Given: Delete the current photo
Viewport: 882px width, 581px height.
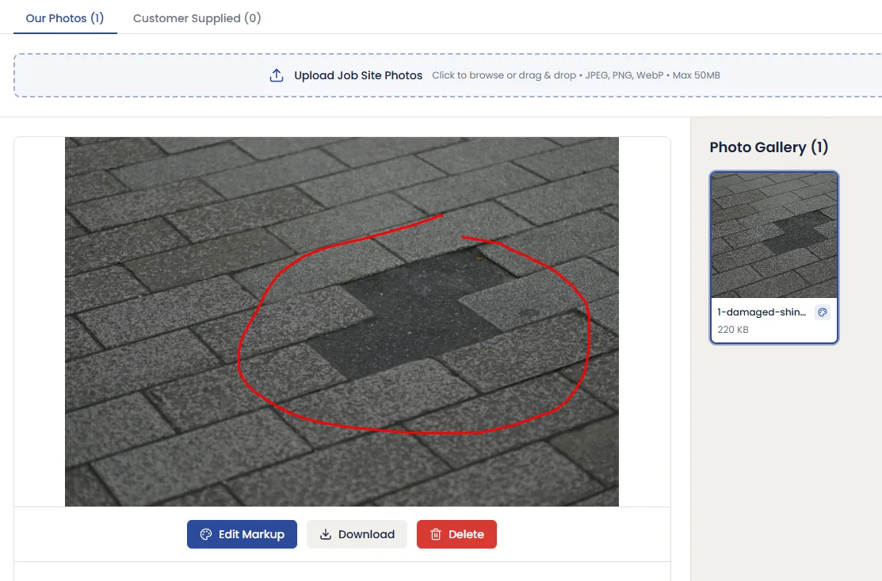Looking at the screenshot, I should (x=456, y=534).
